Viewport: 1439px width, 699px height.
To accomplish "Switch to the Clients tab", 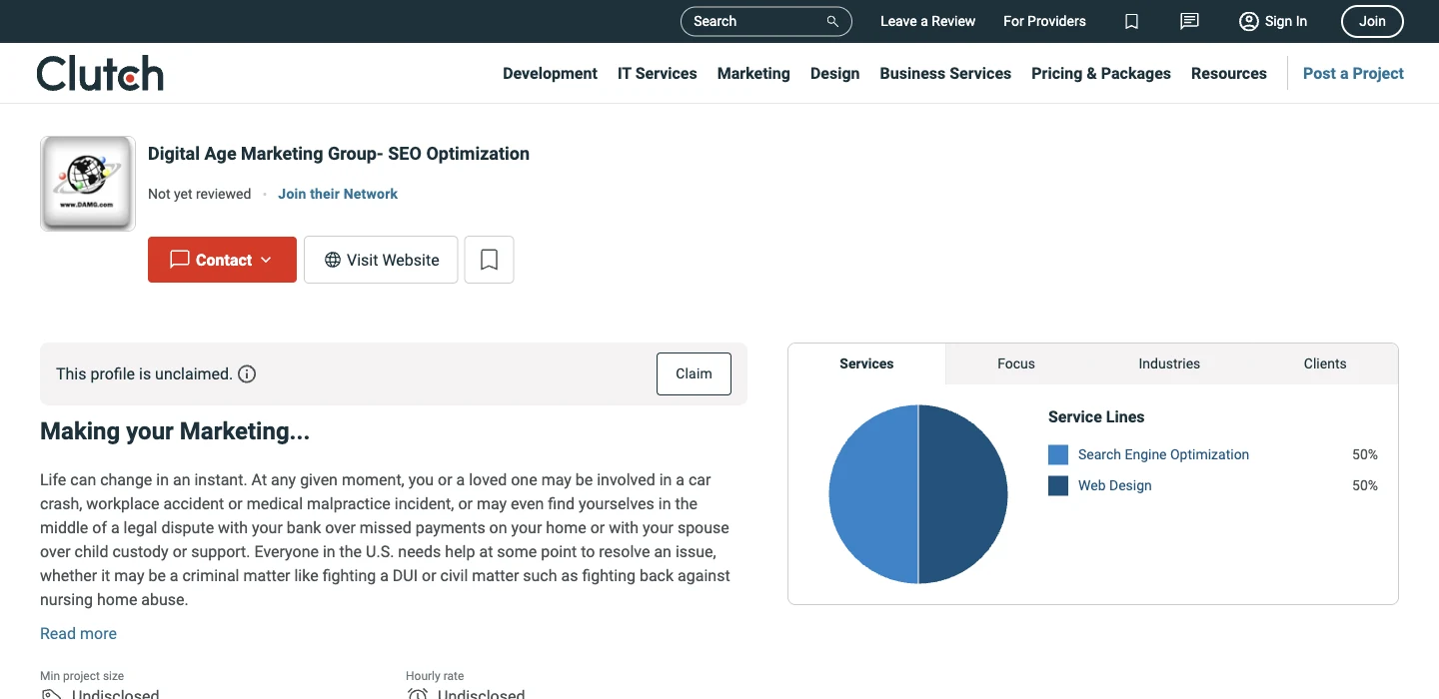I will pos(1325,363).
